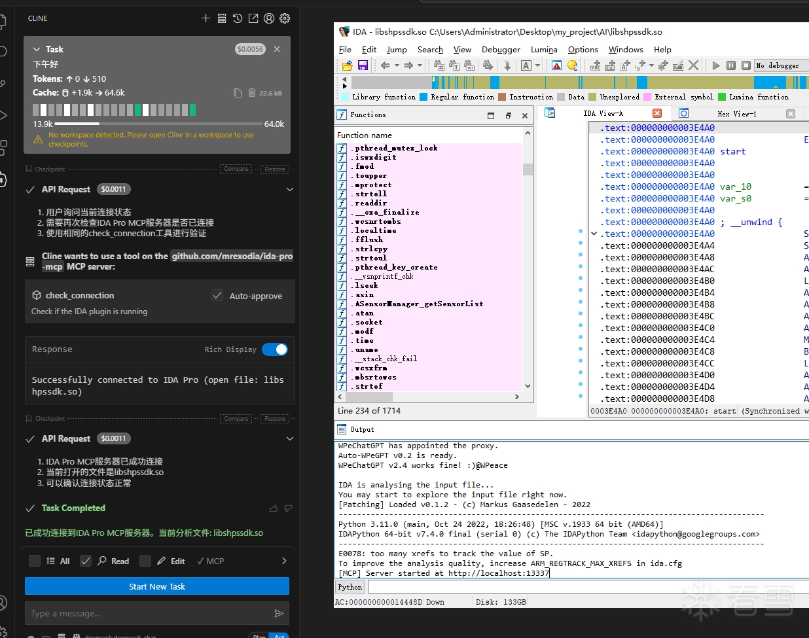Collapse the Task header chevron
This screenshot has height=638, width=809.
pyautogui.click(x=37, y=49)
